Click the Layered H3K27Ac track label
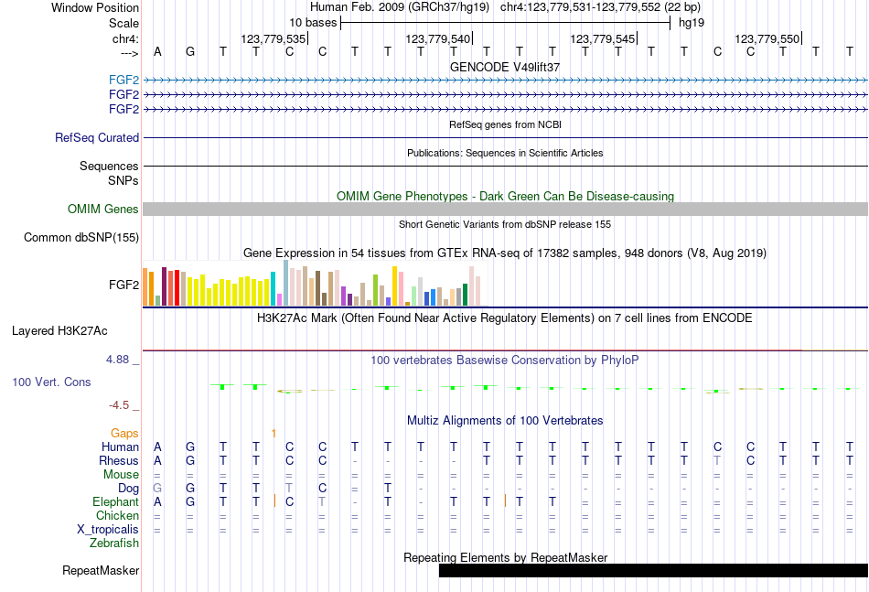The height and width of the screenshot is (592, 869). (59, 331)
